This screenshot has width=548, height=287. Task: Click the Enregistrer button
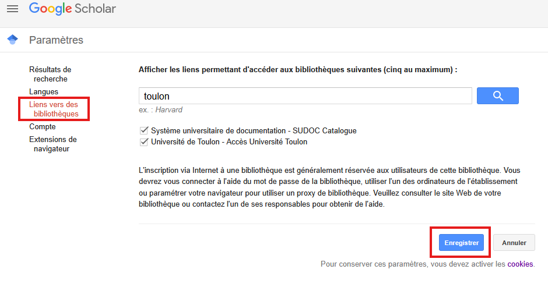pos(461,243)
